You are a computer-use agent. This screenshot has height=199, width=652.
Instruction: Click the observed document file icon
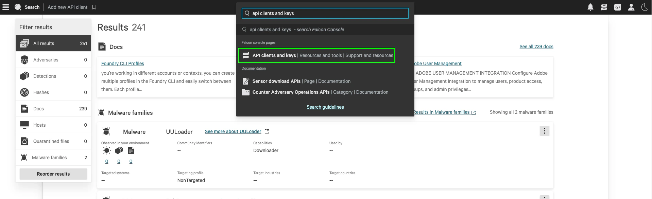tap(131, 150)
